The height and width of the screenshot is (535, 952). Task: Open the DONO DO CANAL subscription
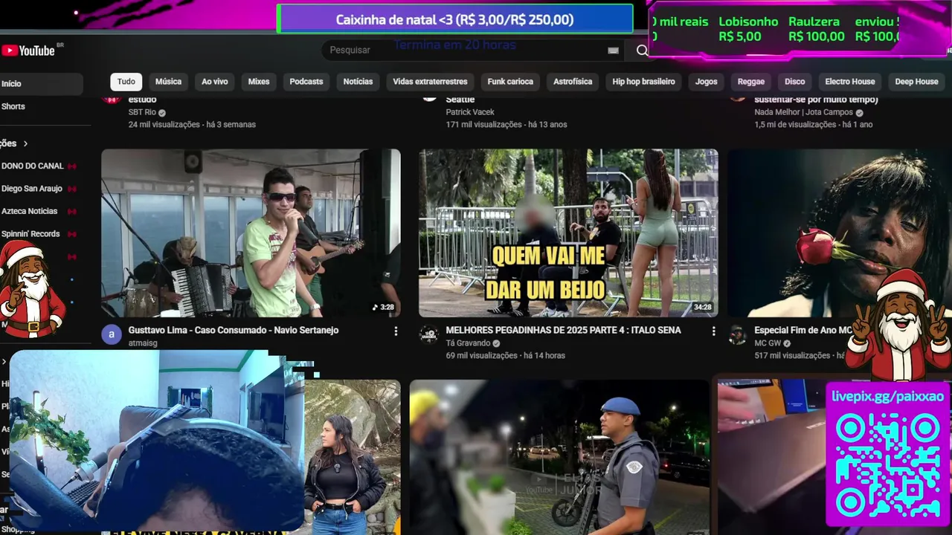tap(33, 166)
